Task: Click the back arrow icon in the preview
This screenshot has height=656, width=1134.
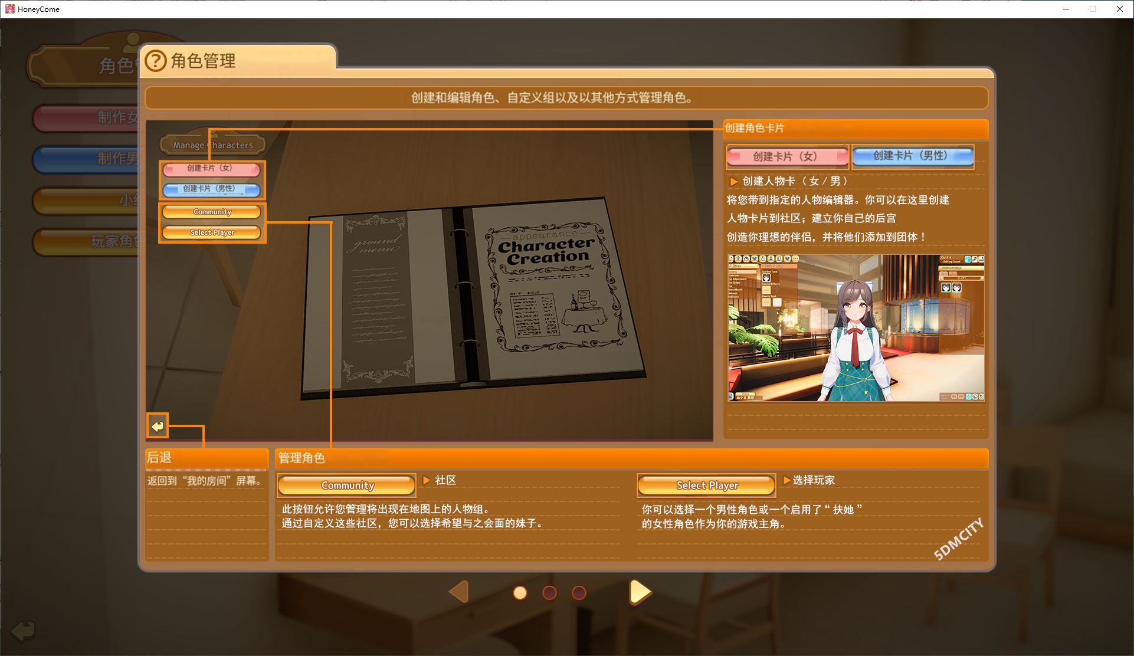Action: click(158, 426)
